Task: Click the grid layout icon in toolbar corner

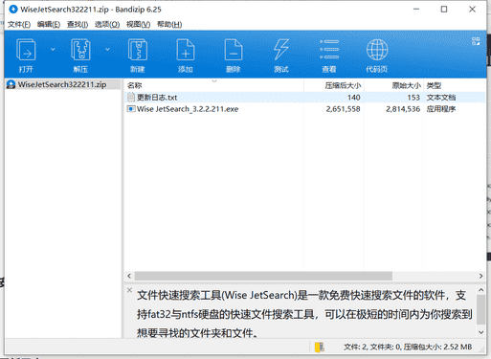Action: [x=476, y=41]
